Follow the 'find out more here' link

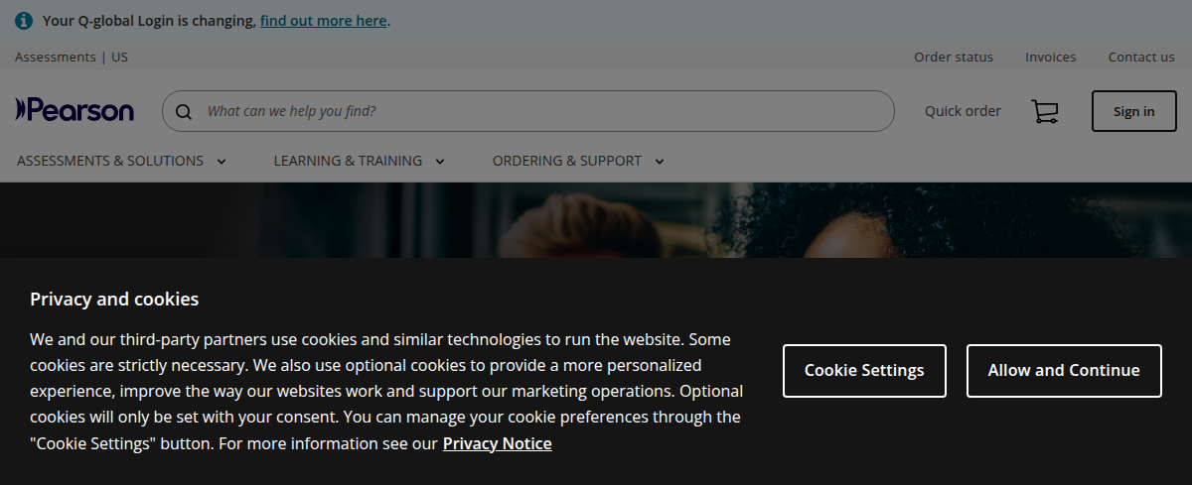[x=323, y=21]
